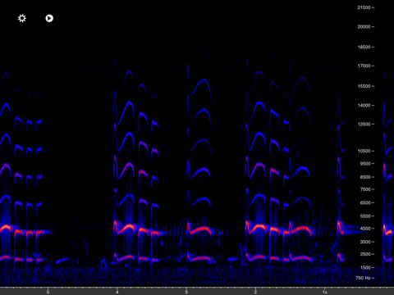
Task: Click the 14000 frequency scale label
Action: point(364,105)
